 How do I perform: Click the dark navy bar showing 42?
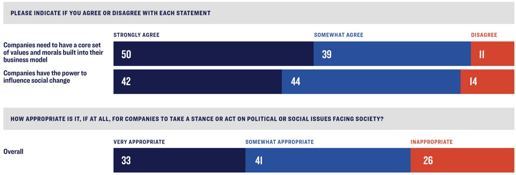[198, 82]
